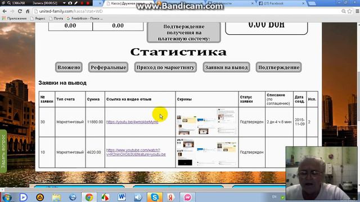Click the 2 дн 4 ч 8 мин cell

279,122
